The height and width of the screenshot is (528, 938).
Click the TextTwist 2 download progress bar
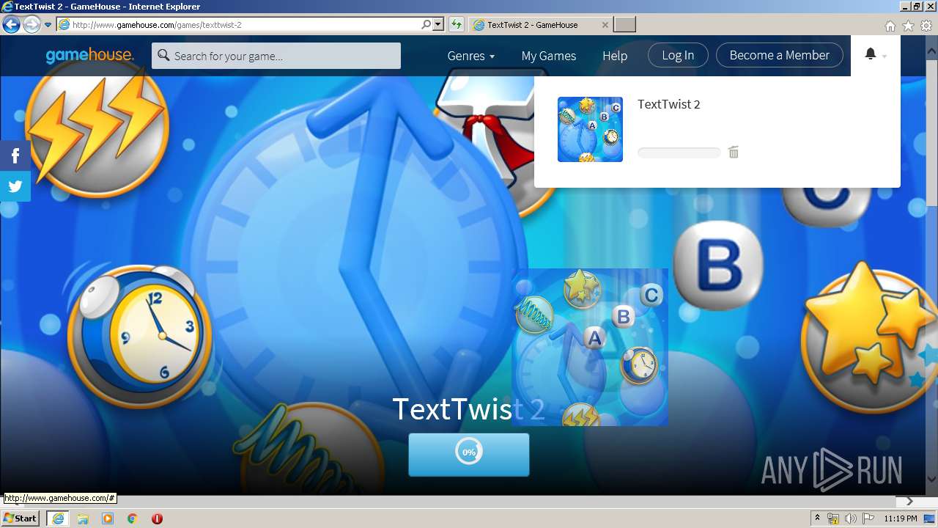pyautogui.click(x=679, y=153)
